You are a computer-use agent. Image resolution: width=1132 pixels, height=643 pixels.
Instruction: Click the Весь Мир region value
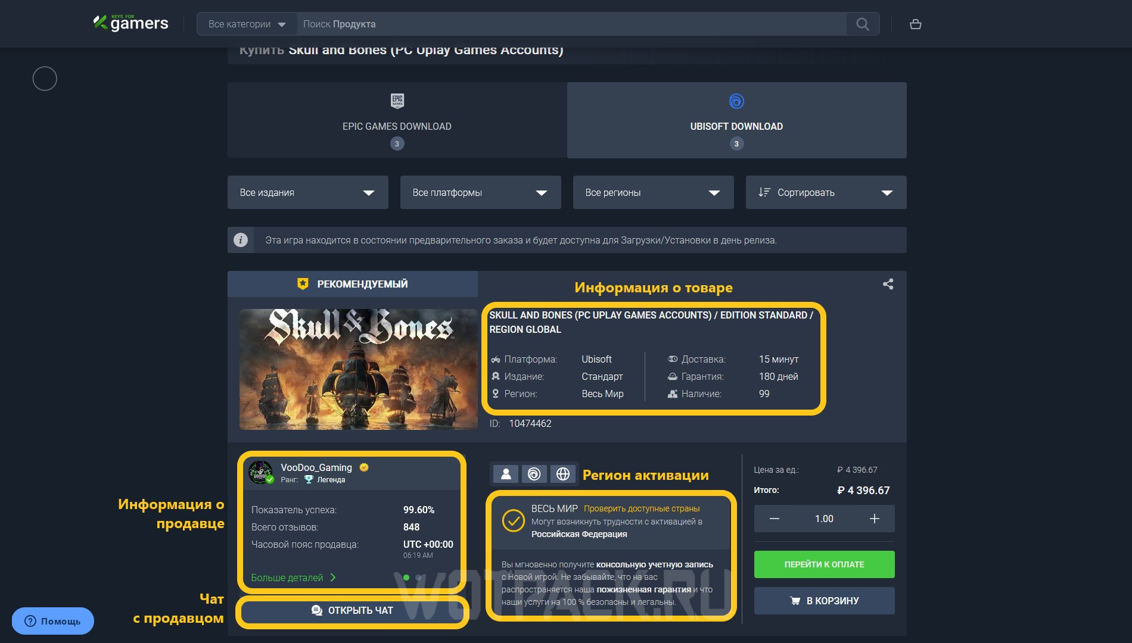tap(602, 394)
